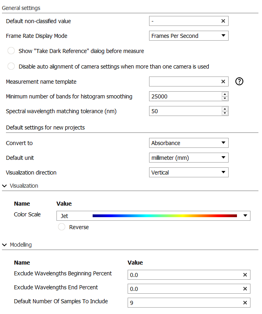Clear Default Number Of Samples To Include
This screenshot has width=262, height=314.
tap(245, 303)
